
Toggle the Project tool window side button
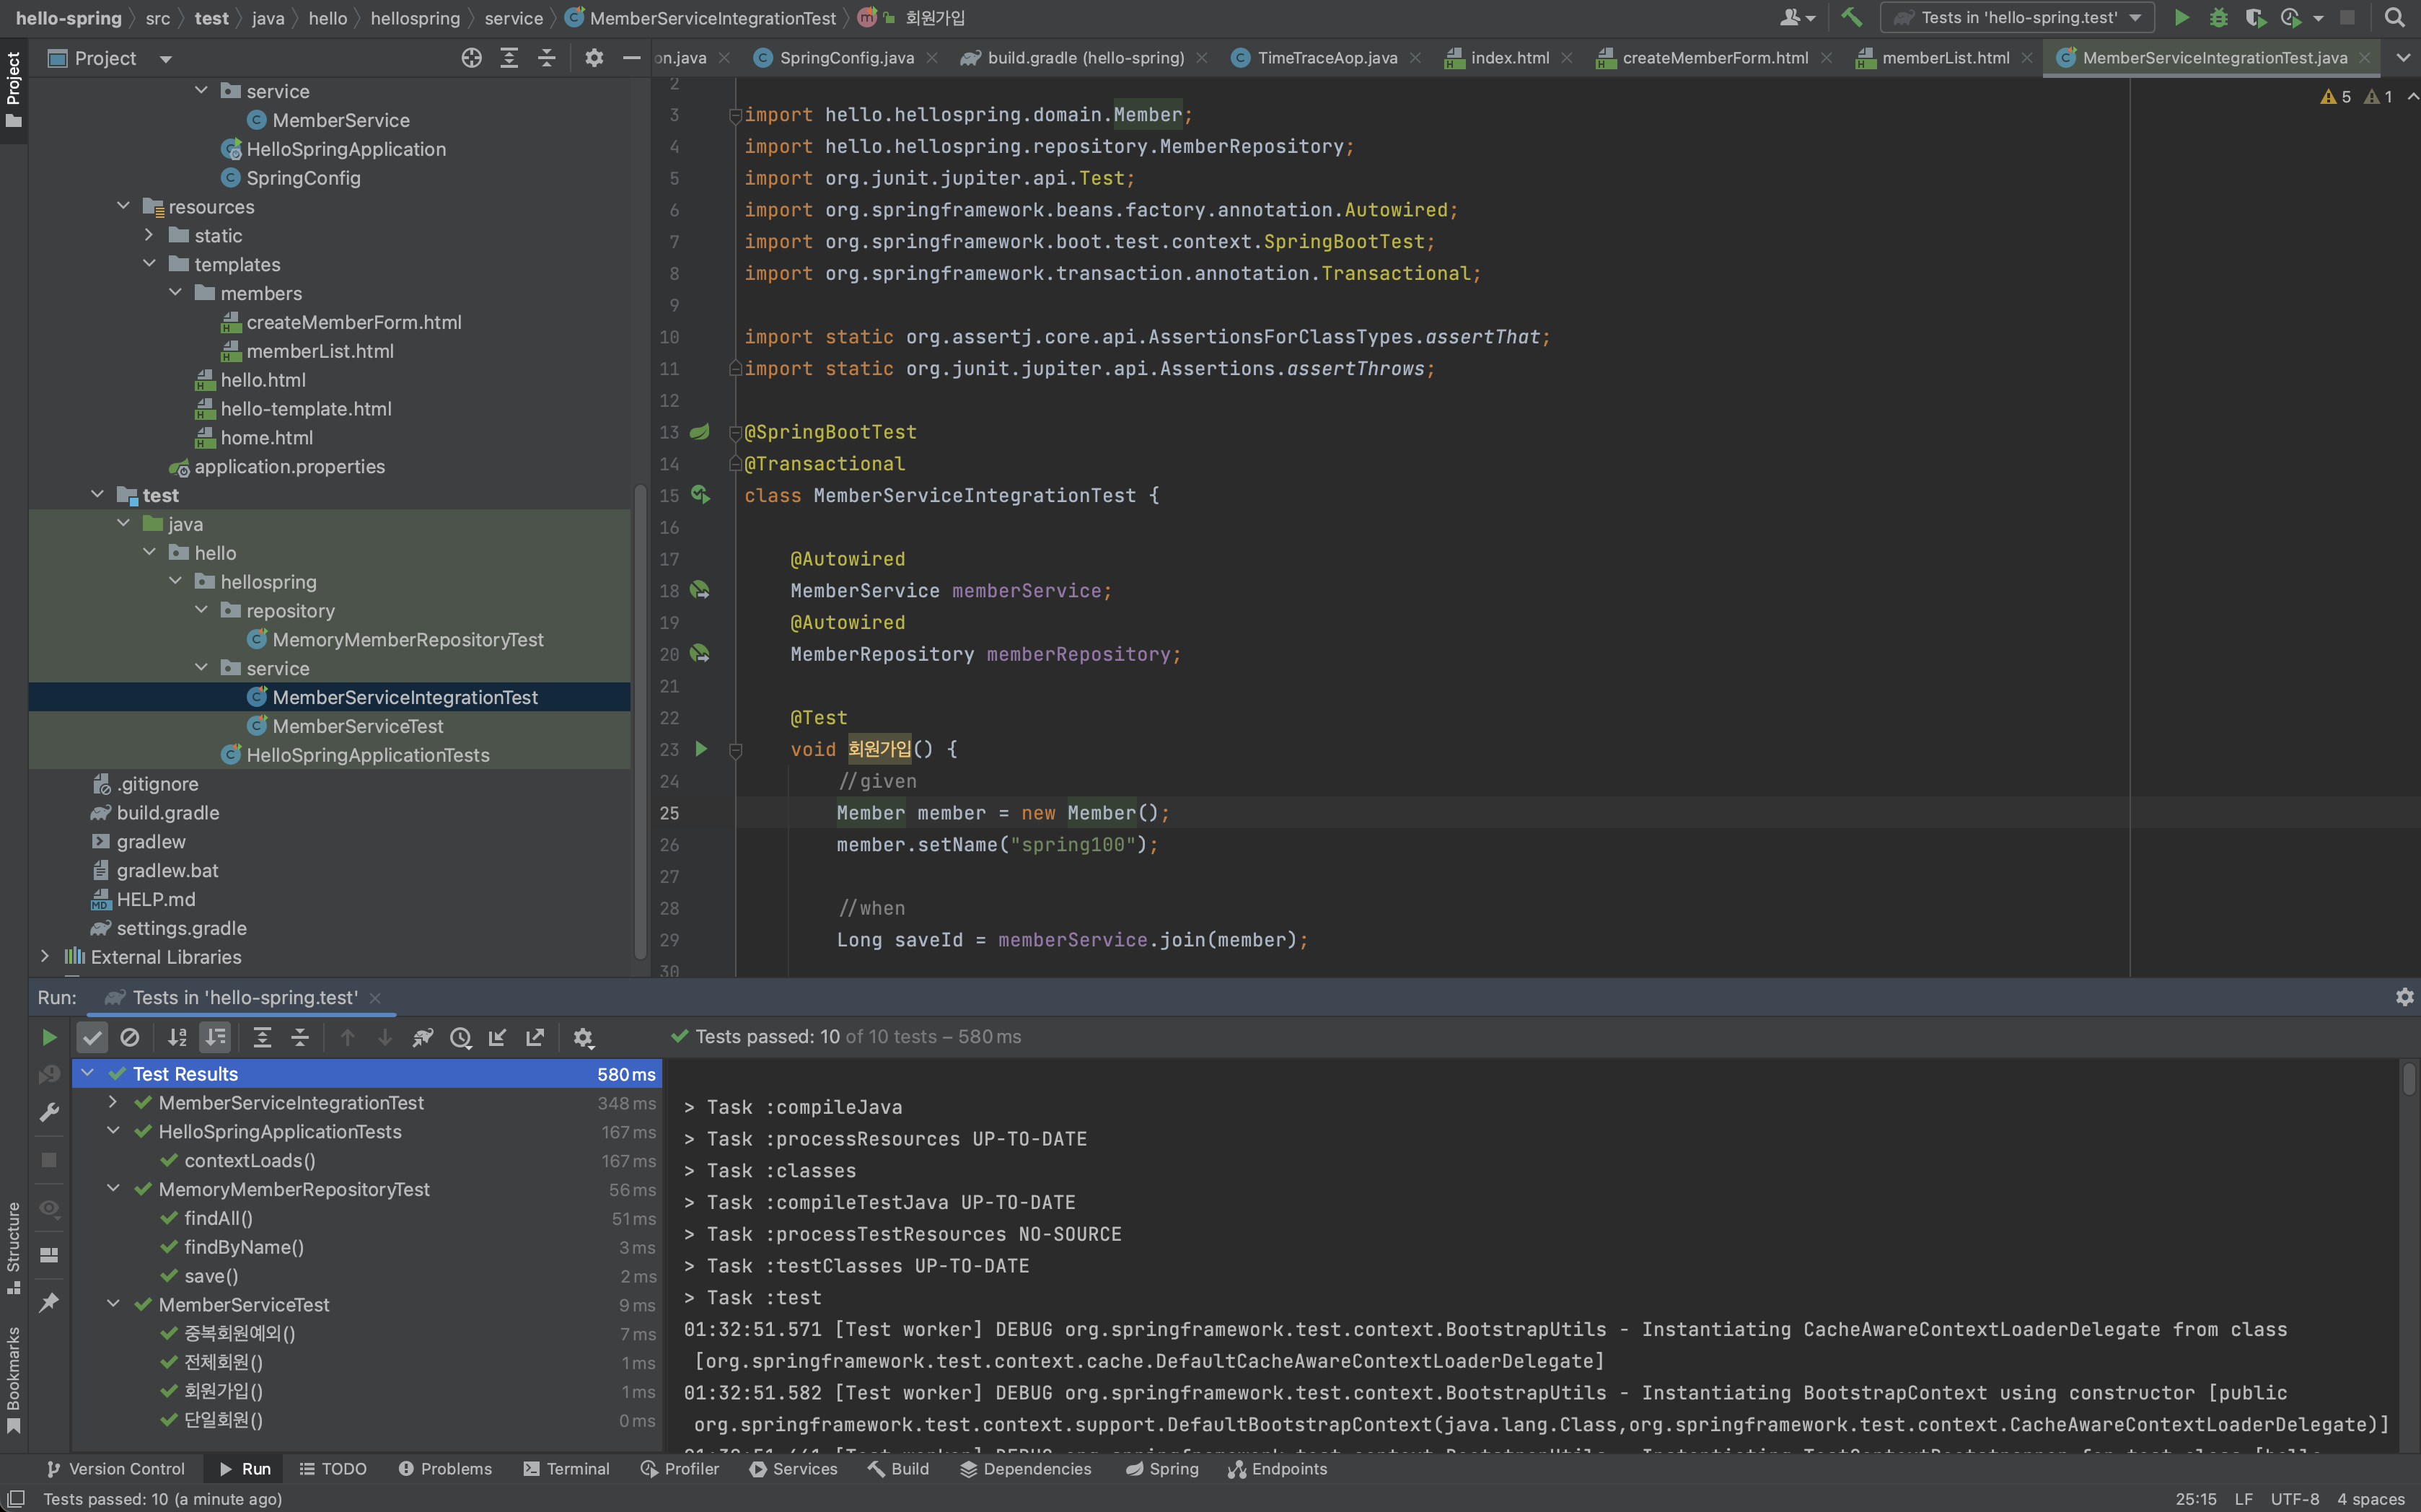pyautogui.click(x=13, y=92)
